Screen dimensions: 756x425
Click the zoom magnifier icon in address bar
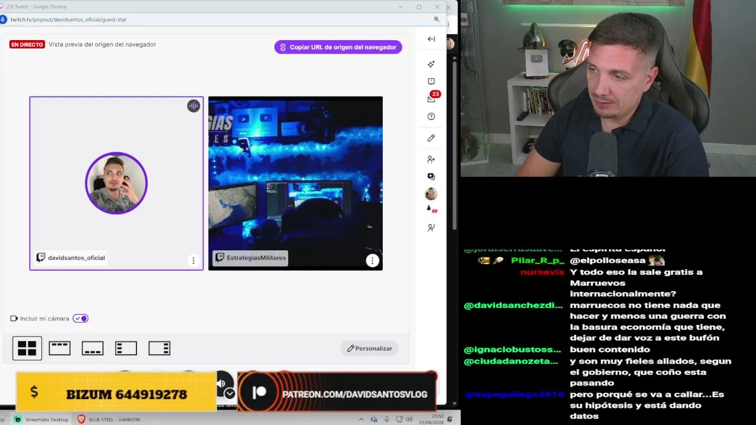(x=436, y=19)
